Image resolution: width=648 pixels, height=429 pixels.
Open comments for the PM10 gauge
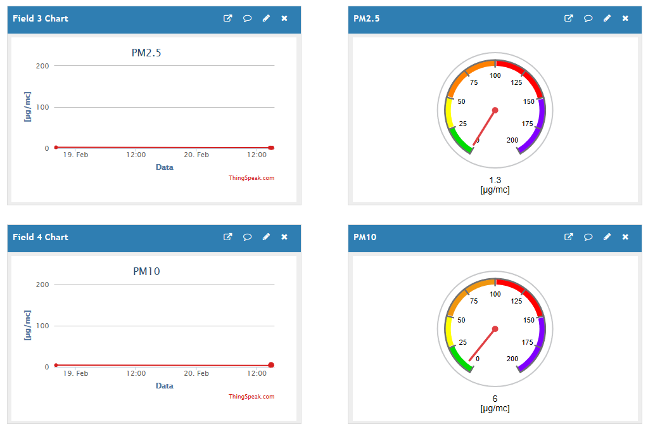pos(588,237)
